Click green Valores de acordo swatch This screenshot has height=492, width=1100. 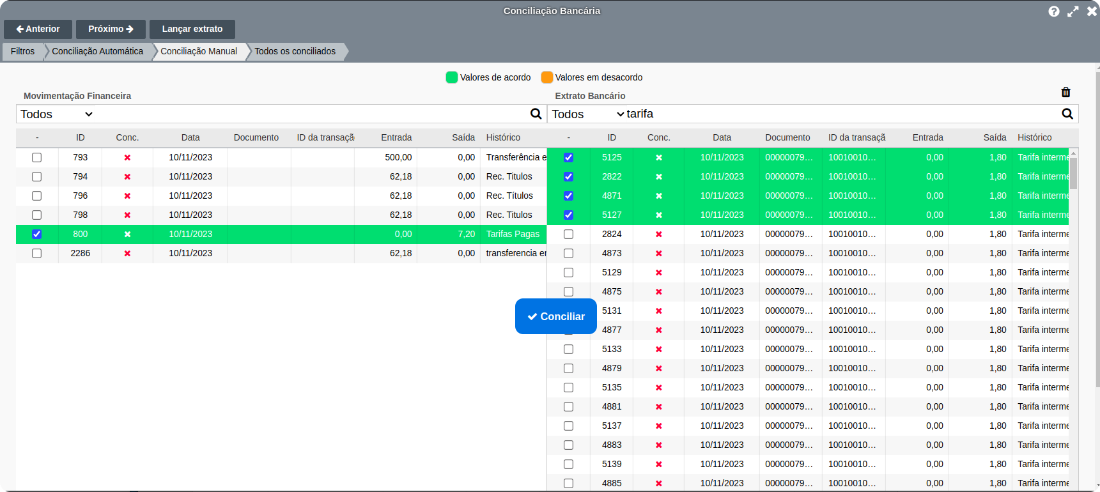[x=451, y=77]
